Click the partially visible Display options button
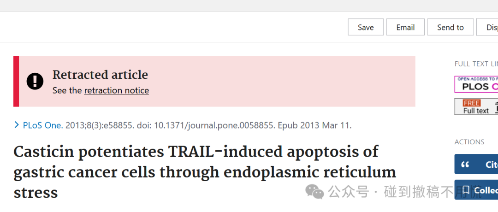This screenshot has height=212, width=498. [x=487, y=27]
